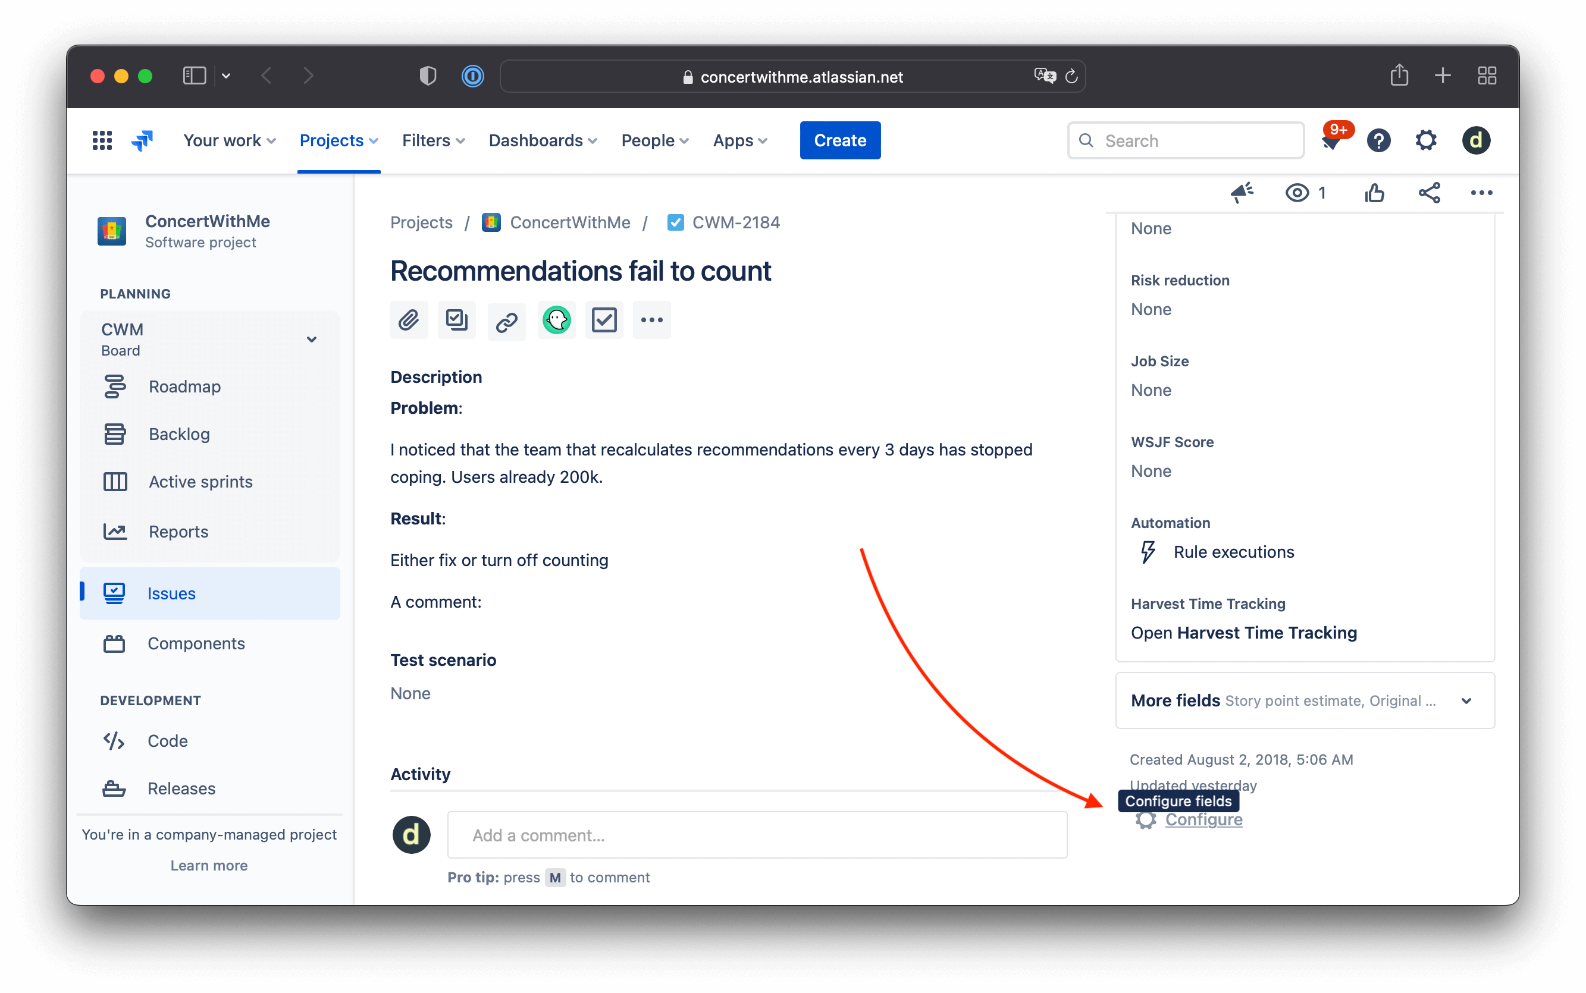Viewport: 1586px width, 993px height.
Task: Open the Atlassian app switcher grid
Action: pyautogui.click(x=102, y=140)
